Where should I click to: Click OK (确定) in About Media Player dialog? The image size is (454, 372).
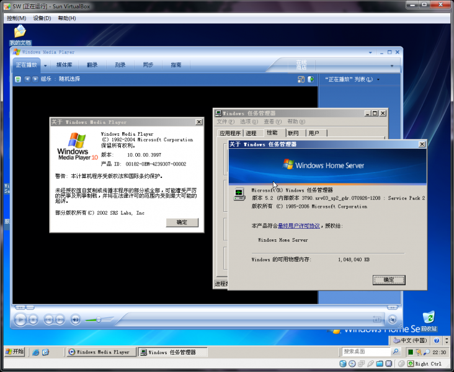(x=182, y=223)
